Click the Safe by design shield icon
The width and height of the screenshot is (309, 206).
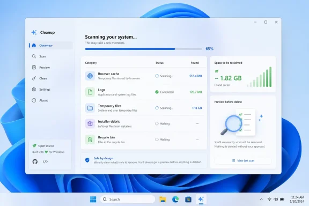[87, 160]
